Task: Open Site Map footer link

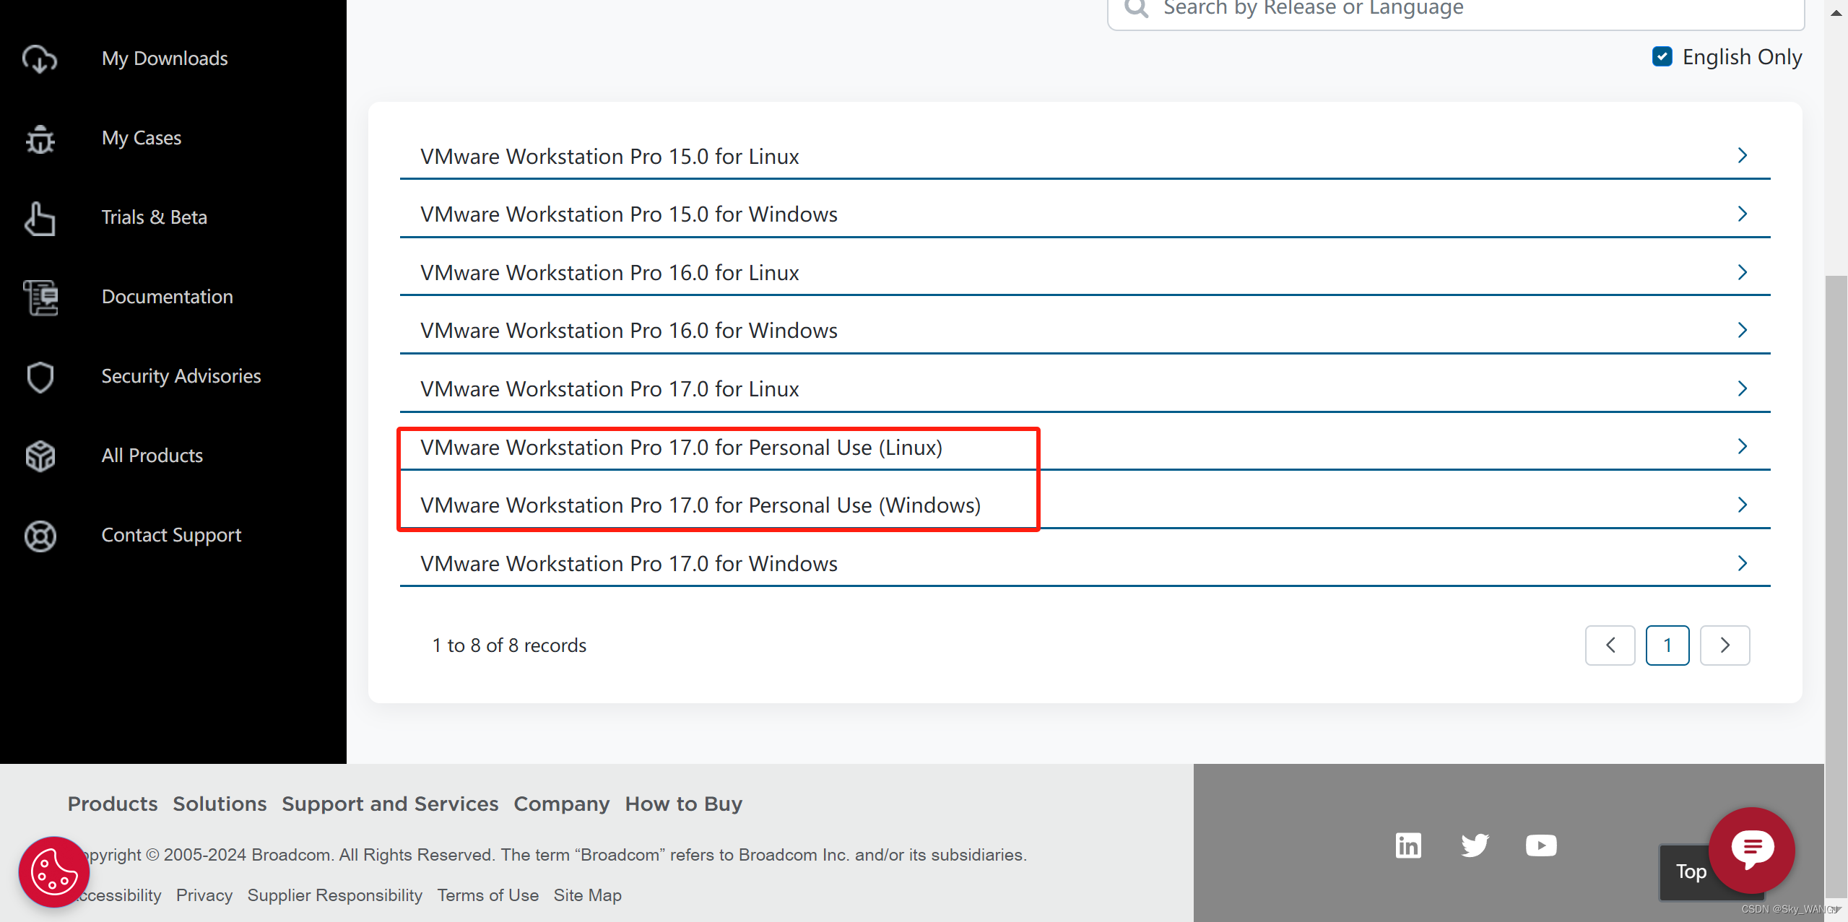Action: point(588,895)
